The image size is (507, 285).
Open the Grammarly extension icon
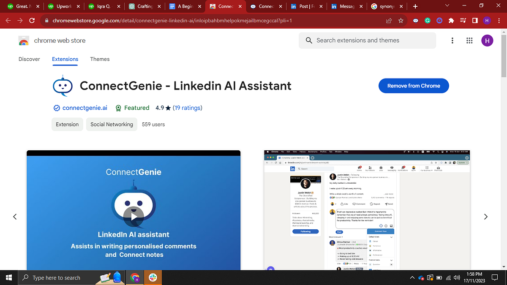tap(428, 20)
